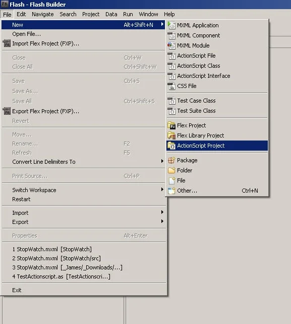Expand the Switch Workspace submenu arrow
This screenshot has width=291, height=324.
pyautogui.click(x=162, y=190)
